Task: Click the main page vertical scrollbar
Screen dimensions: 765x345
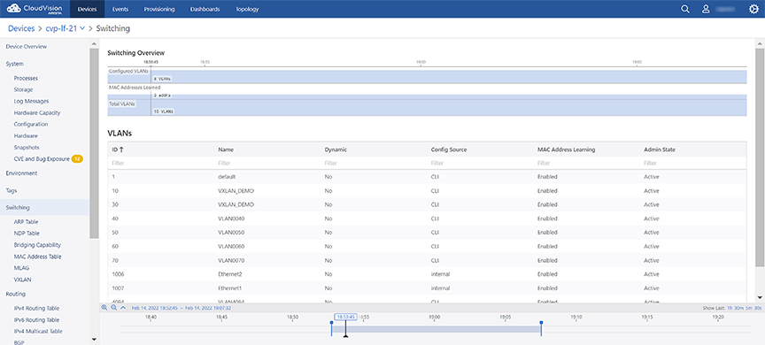Action: coord(760,157)
